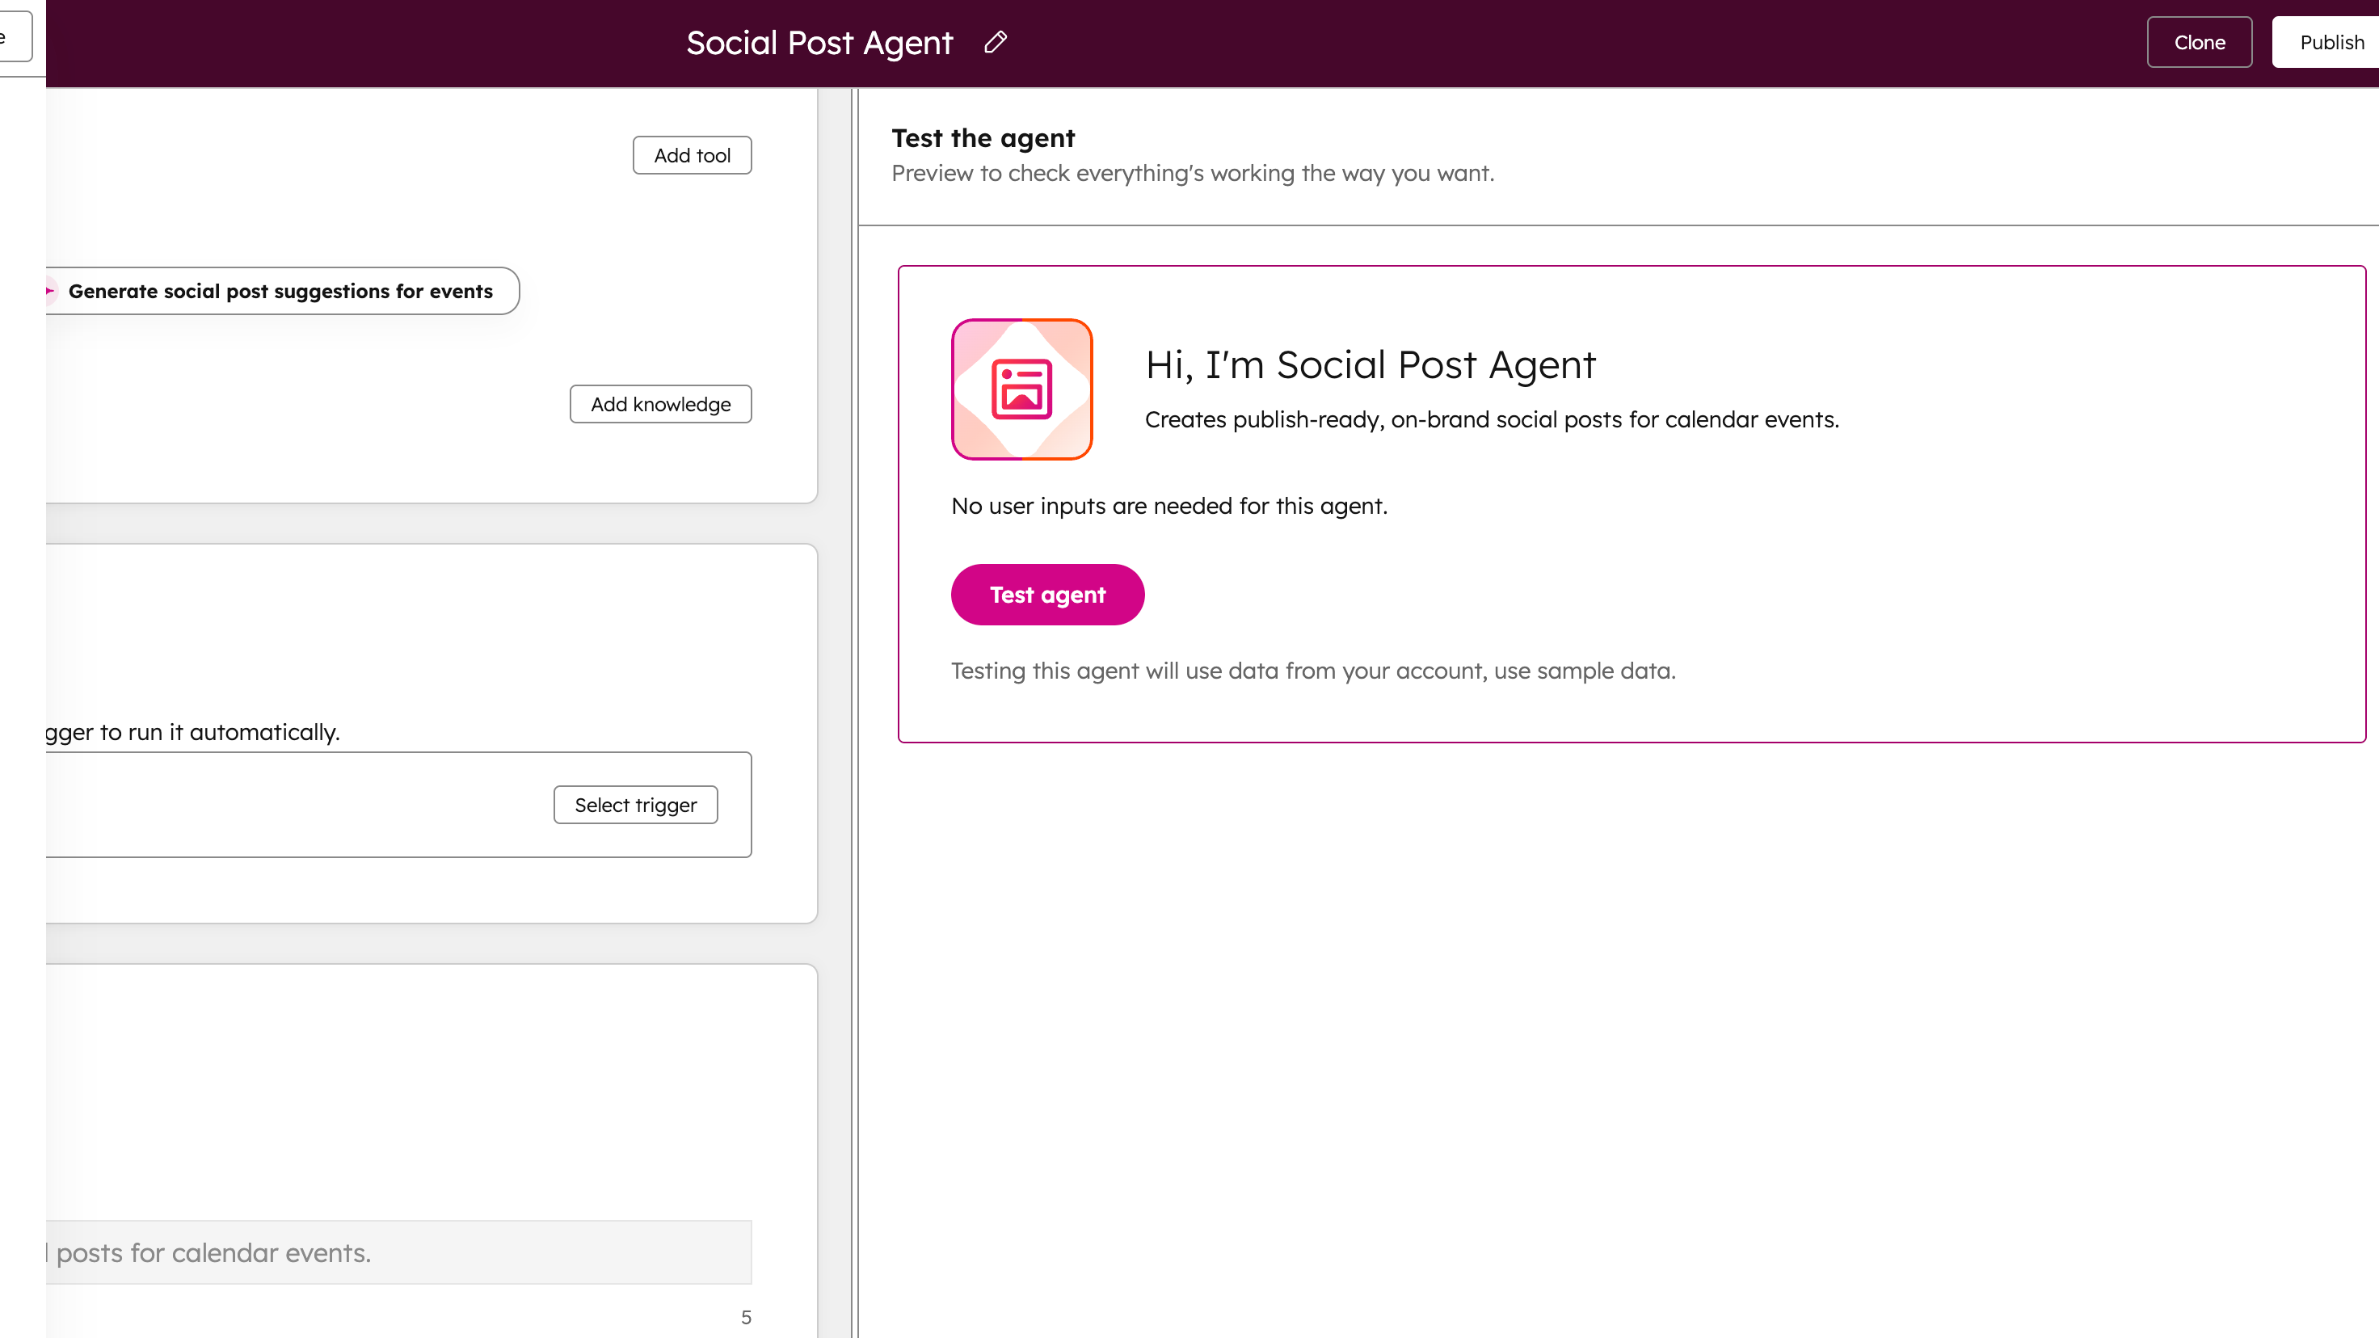Click the pink icon on Generate chip
The image size is (2379, 1338).
coord(50,291)
